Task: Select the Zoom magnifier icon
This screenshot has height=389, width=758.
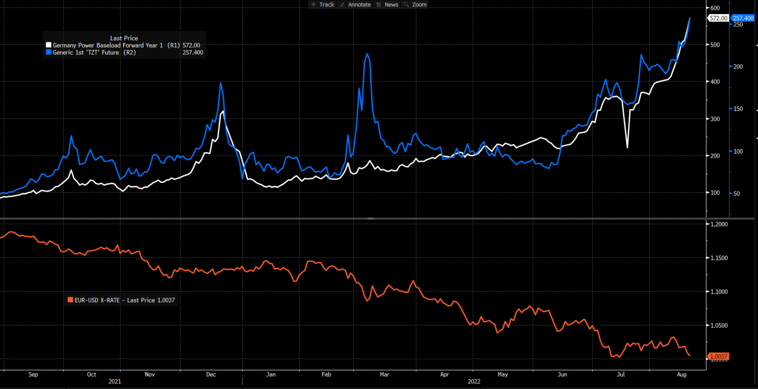Action: [406, 5]
